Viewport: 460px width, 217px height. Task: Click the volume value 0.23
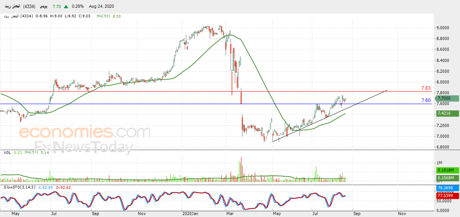point(18,152)
